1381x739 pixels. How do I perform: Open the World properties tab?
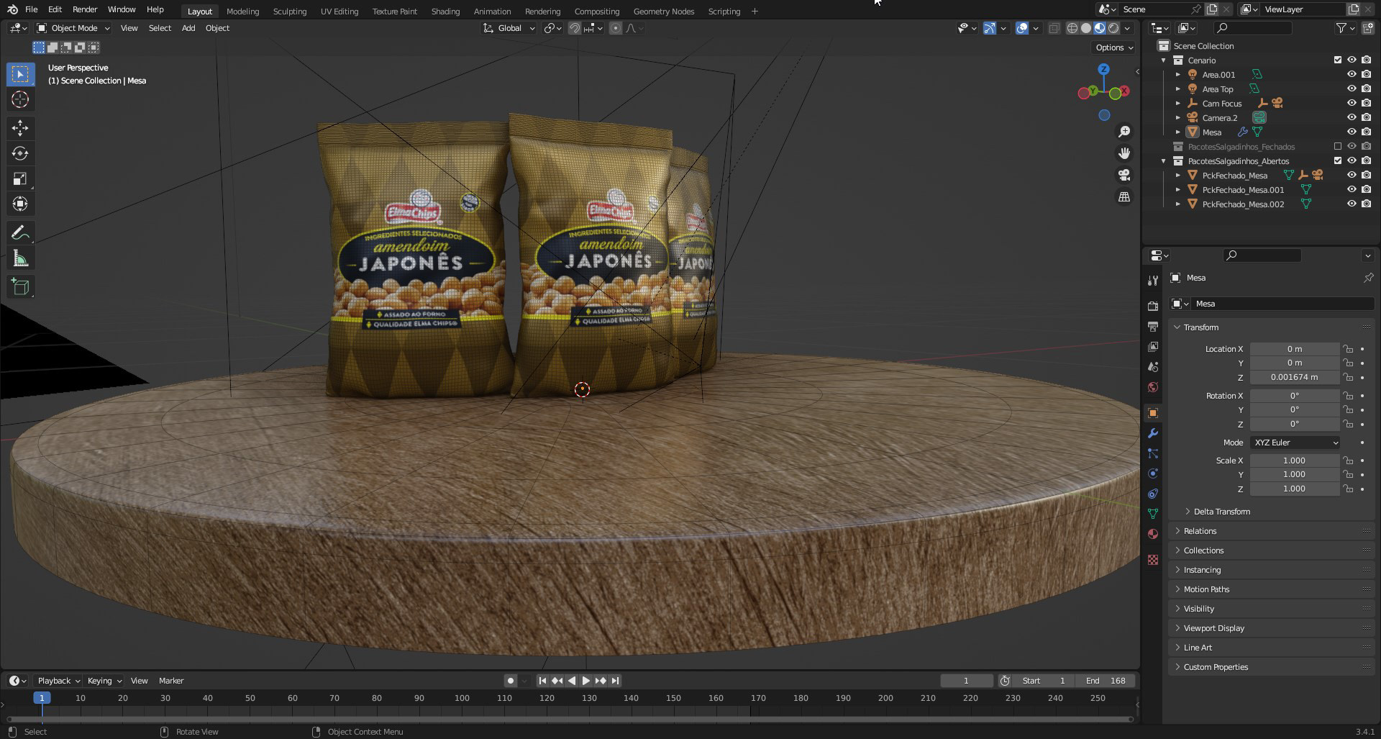point(1153,387)
